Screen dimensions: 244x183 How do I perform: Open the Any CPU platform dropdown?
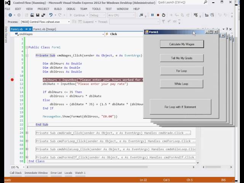133,15
